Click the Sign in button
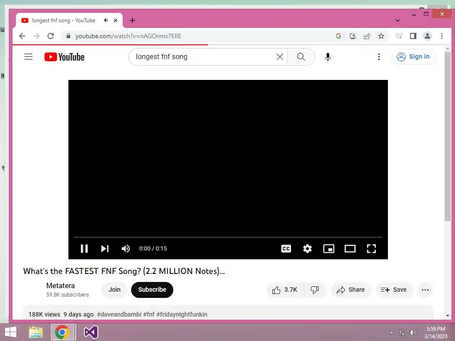The width and height of the screenshot is (455, 341). [414, 56]
